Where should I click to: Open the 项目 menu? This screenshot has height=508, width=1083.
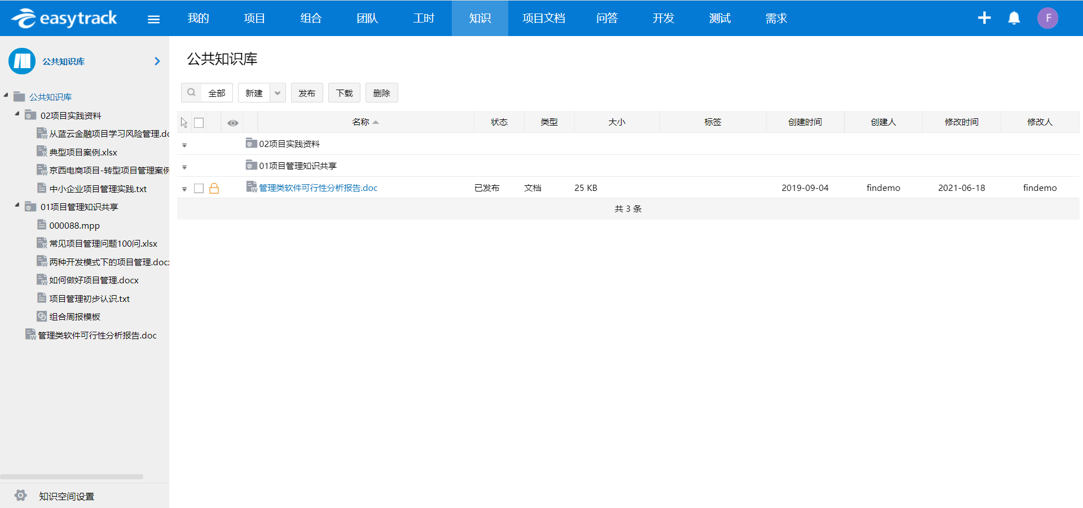254,18
